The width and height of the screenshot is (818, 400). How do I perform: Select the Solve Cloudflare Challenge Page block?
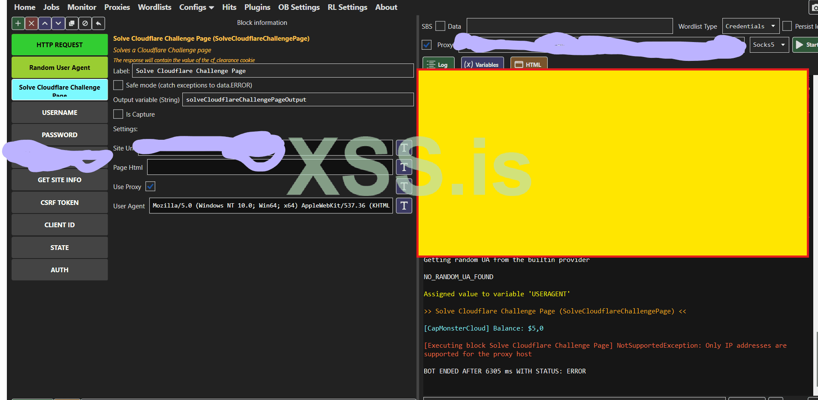pyautogui.click(x=60, y=90)
